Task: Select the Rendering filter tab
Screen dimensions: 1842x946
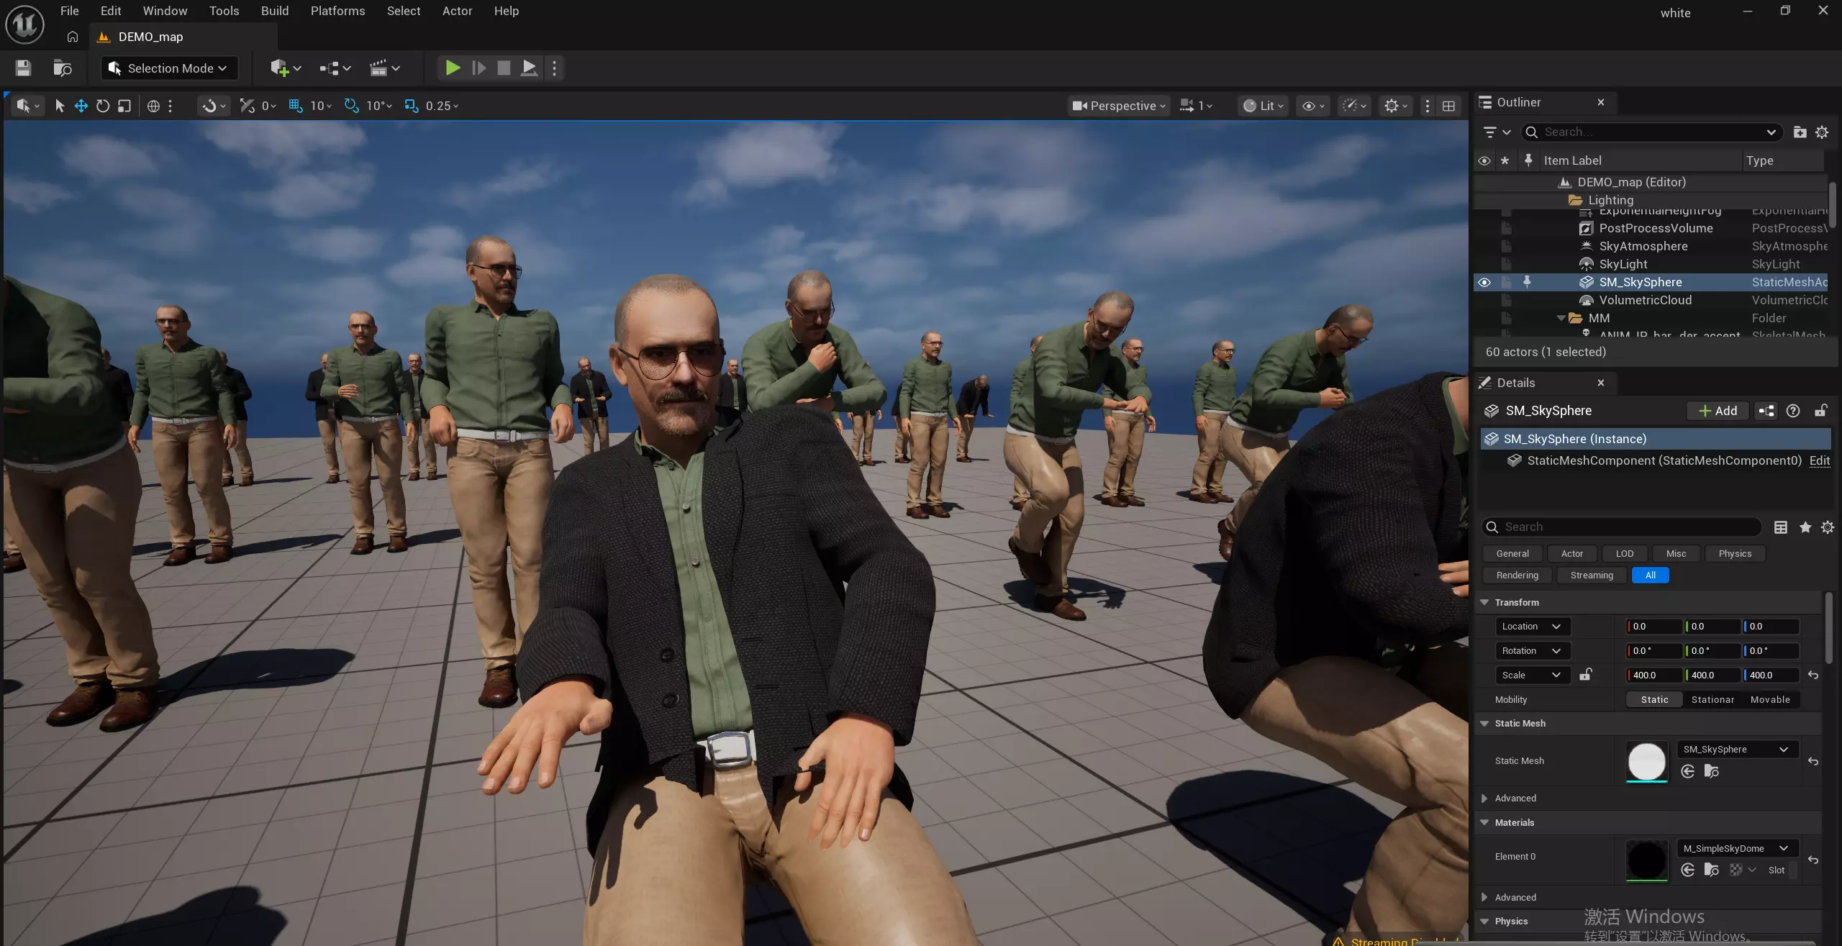Action: point(1517,575)
